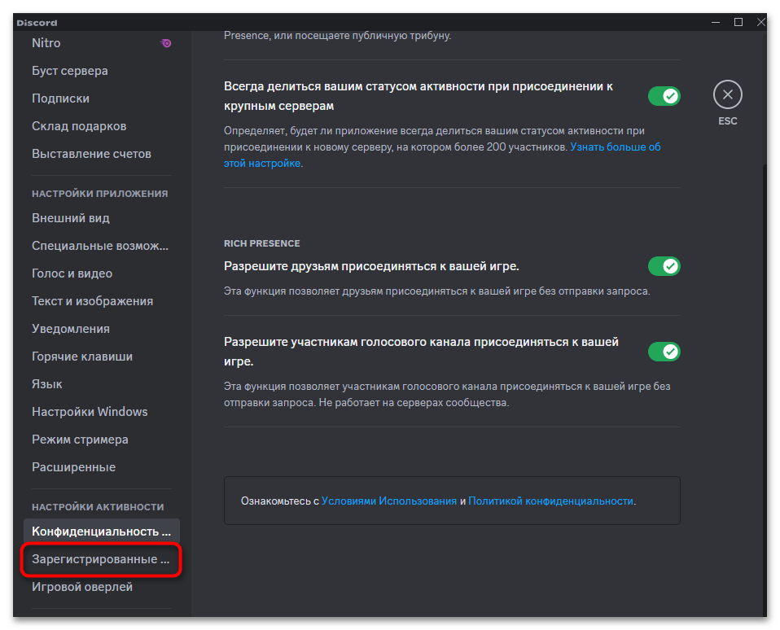Open Игровой оверлей settings
This screenshot has width=780, height=630.
click(102, 587)
